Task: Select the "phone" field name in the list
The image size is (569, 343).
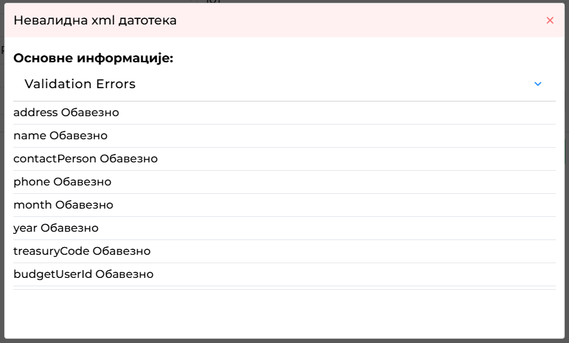Action: coord(32,182)
